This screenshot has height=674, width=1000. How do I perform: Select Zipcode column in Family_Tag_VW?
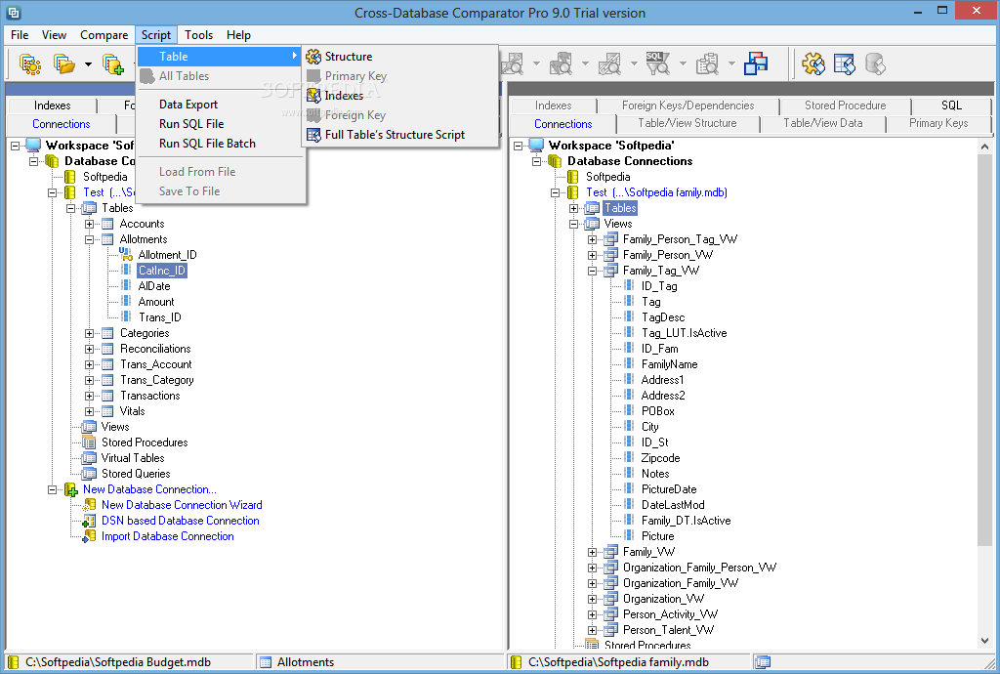pyautogui.click(x=661, y=458)
